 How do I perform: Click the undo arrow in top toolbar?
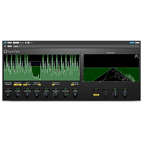point(21,43)
